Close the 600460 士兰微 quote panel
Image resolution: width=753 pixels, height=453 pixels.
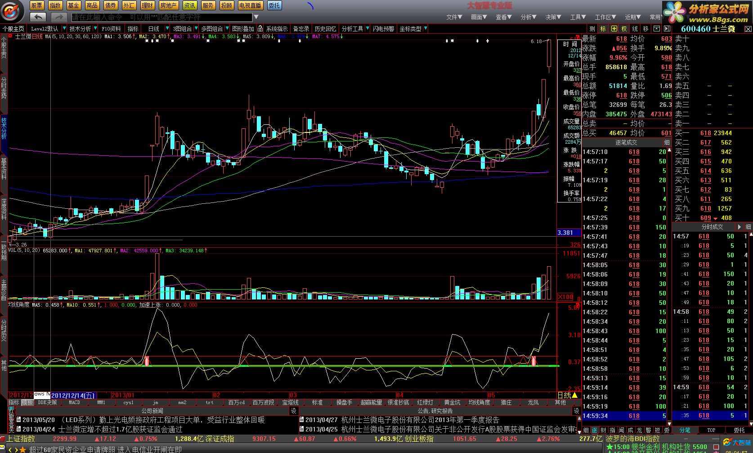click(x=748, y=29)
